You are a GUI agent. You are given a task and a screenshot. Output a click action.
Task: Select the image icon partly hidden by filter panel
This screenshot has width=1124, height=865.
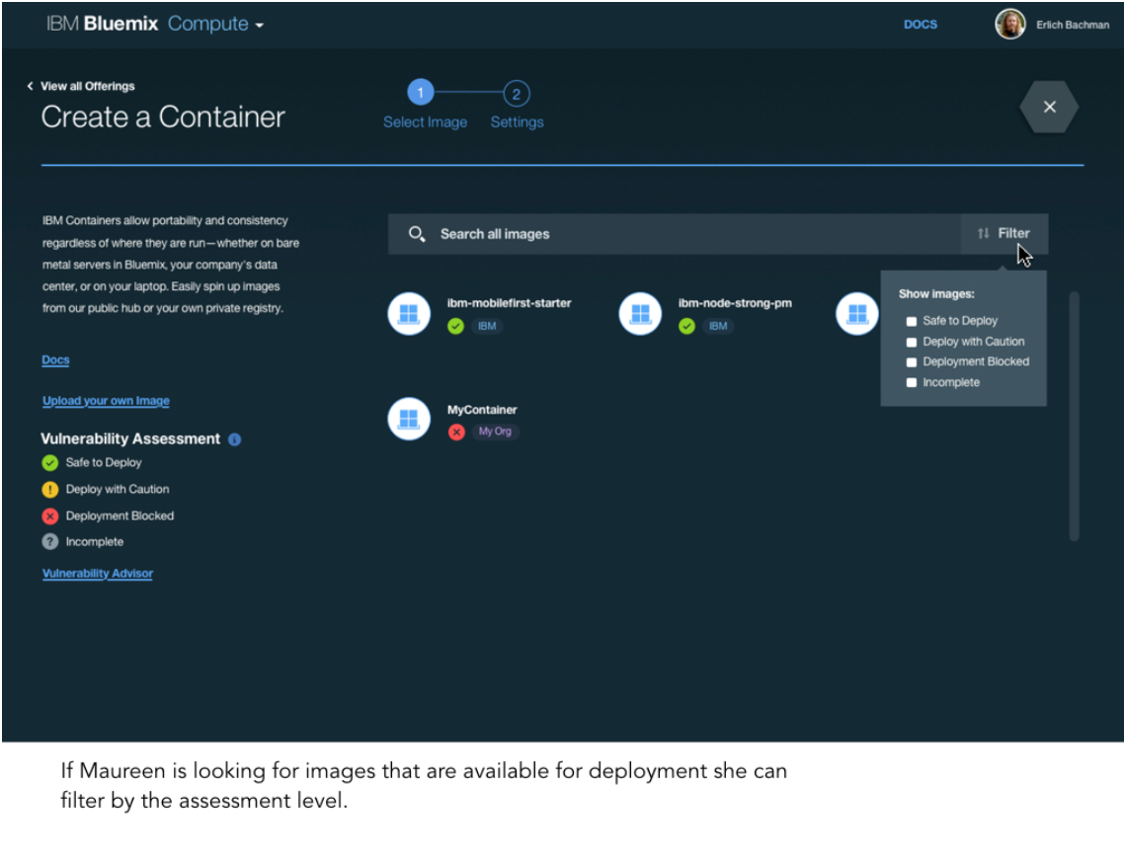point(857,314)
